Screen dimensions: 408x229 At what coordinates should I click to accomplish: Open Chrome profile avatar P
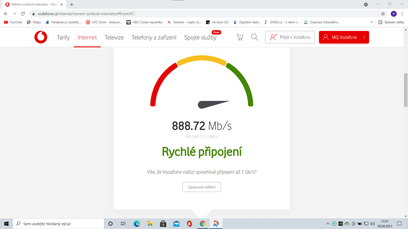[394, 14]
